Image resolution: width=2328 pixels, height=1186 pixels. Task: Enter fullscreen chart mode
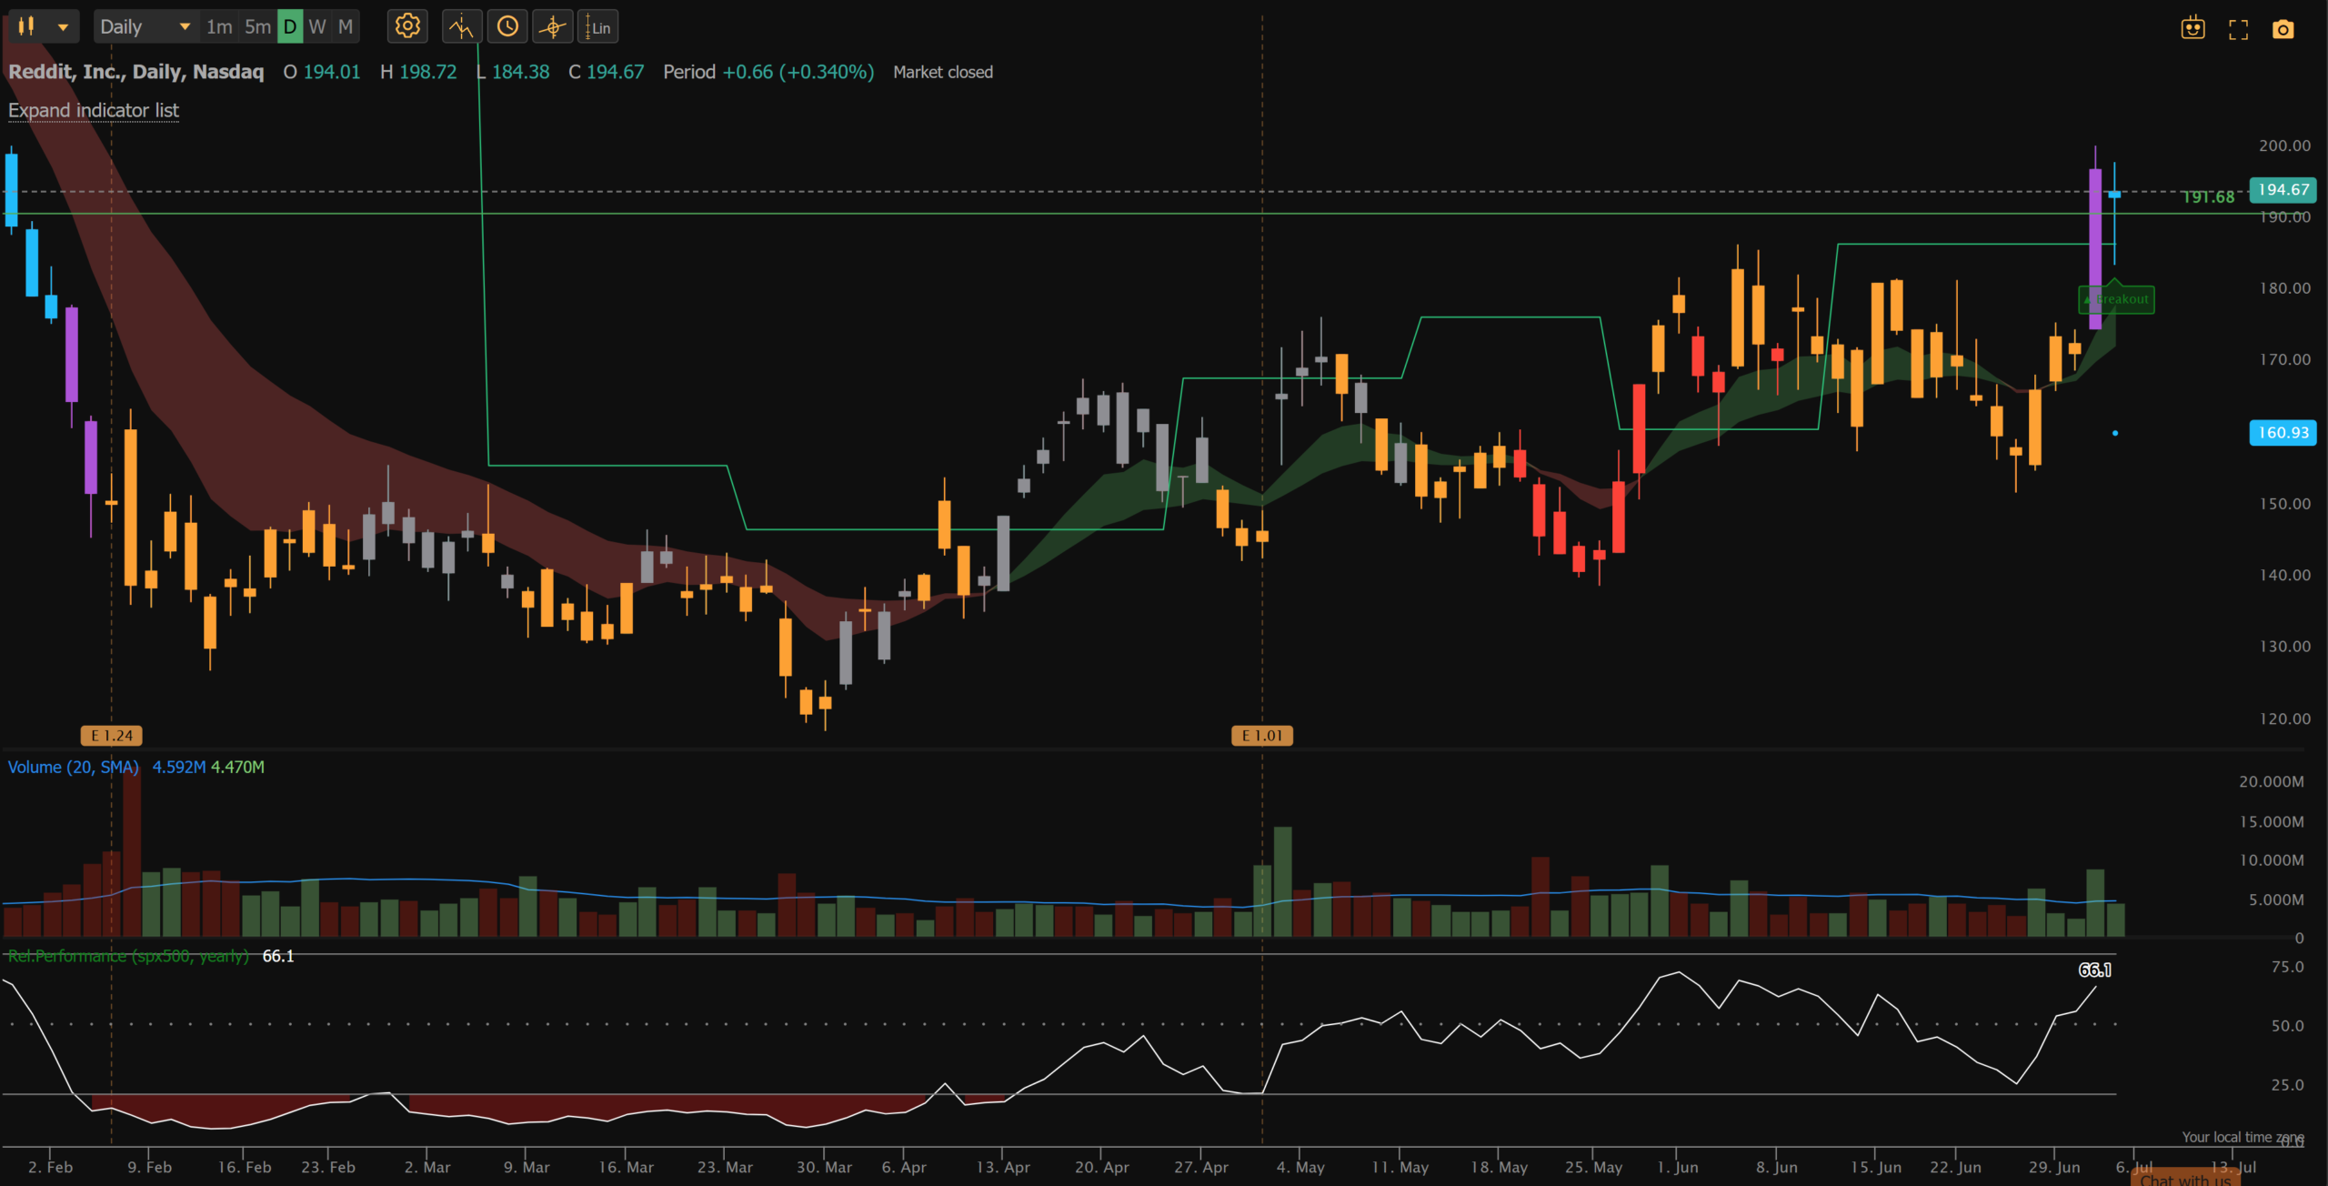(x=2238, y=30)
